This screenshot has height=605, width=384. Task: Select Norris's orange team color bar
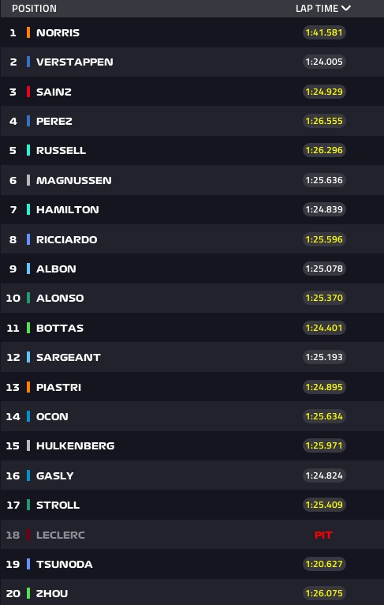pos(28,32)
